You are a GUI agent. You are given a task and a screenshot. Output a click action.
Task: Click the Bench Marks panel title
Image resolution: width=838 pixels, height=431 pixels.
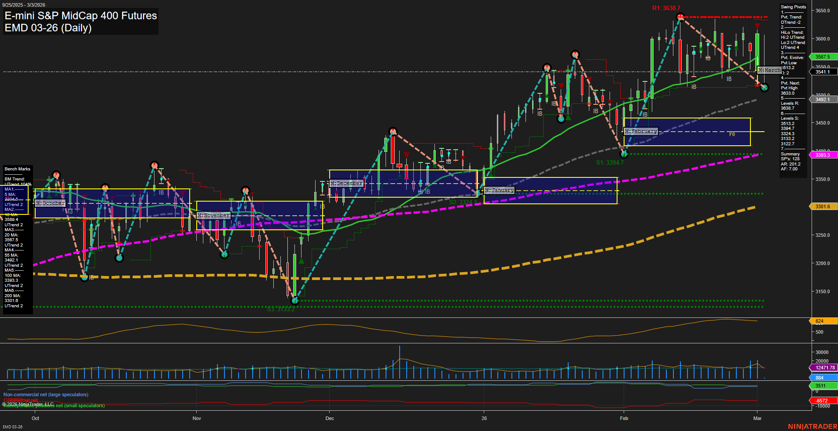(x=17, y=169)
